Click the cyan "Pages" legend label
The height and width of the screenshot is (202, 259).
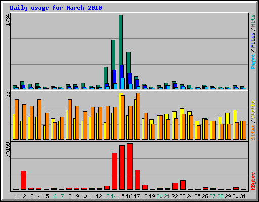pyautogui.click(x=253, y=62)
